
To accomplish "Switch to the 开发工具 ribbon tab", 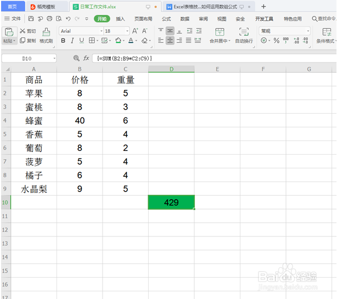I will [x=264, y=19].
